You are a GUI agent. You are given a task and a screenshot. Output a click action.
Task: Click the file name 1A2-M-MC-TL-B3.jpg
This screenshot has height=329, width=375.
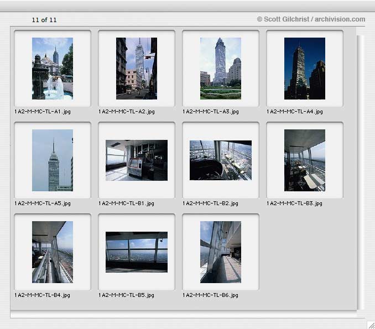coord(294,203)
